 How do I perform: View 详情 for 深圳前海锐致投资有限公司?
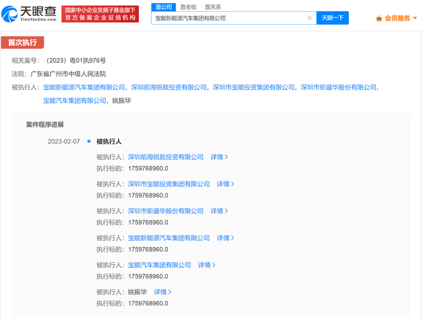pos(219,157)
